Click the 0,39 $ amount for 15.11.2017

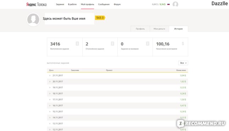tap(183, 111)
